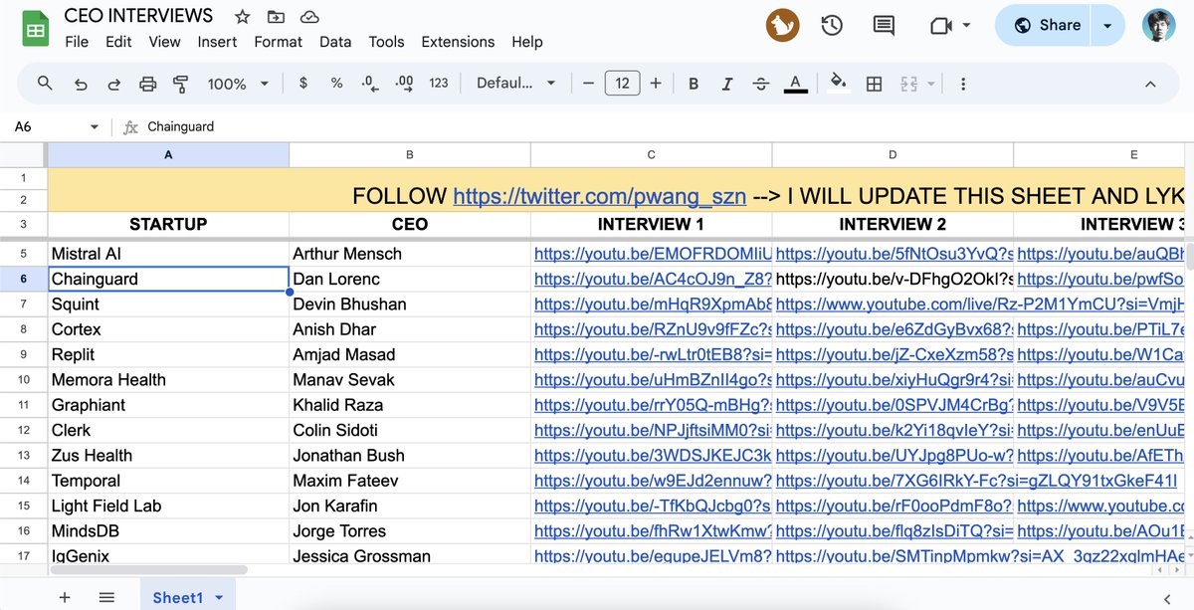Viewport: 1194px width, 610px height.
Task: Open the Google account profile picture
Action: [1158, 25]
